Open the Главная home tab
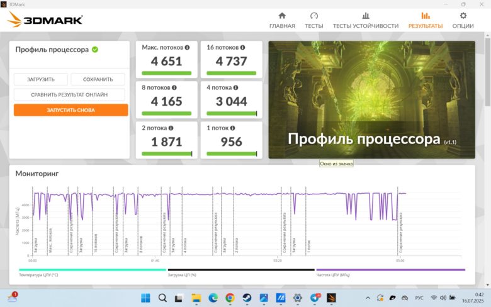 point(282,20)
